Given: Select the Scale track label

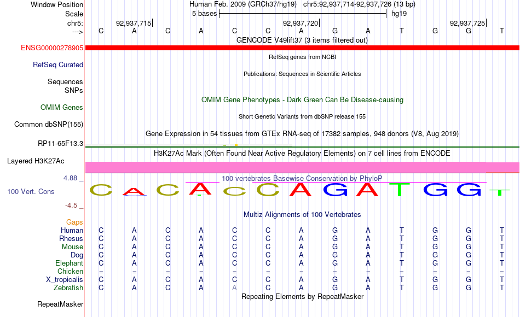Looking at the screenshot, I should [x=74, y=14].
